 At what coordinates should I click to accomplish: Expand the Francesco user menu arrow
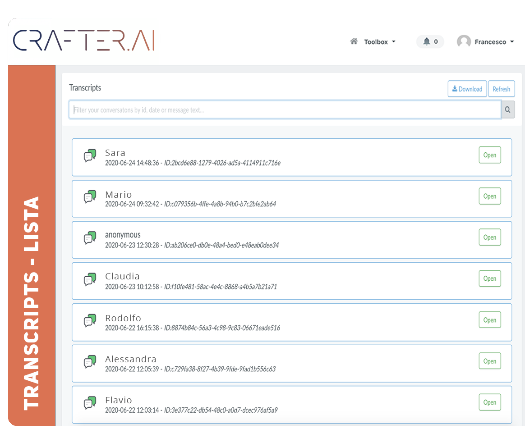(512, 42)
